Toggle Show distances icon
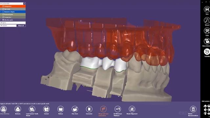The image size is (210, 118). (x=207, y=41)
